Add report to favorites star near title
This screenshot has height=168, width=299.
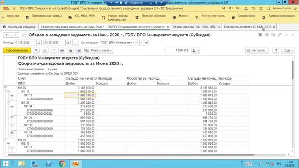coord(24,35)
